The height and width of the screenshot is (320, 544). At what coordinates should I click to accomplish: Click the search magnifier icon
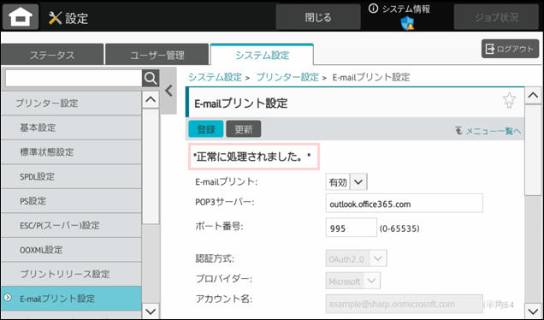(151, 79)
